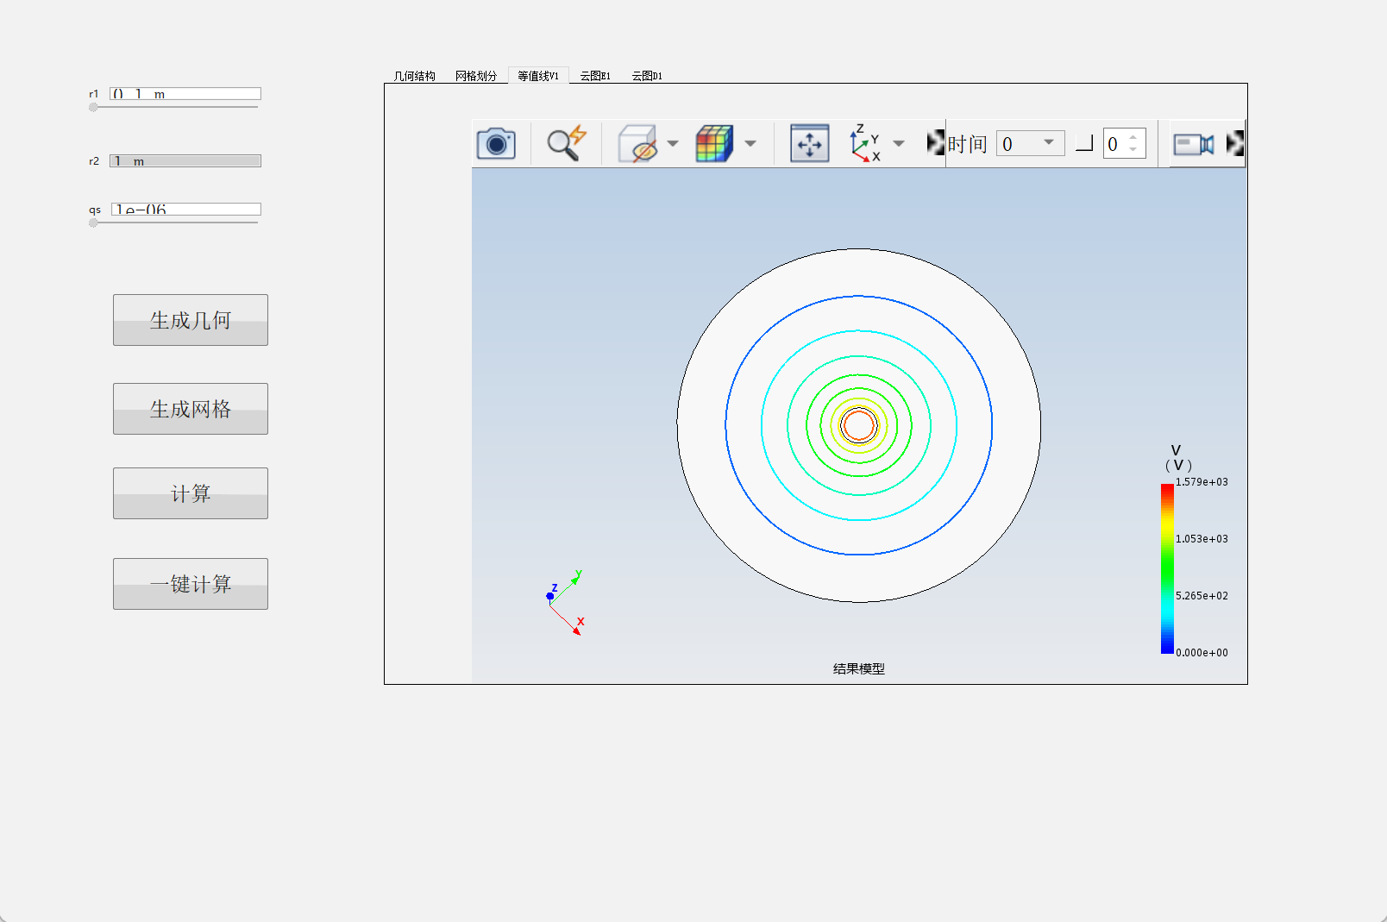Click legend value 1.053e+03
Image resolution: width=1387 pixels, height=922 pixels.
tap(1202, 539)
